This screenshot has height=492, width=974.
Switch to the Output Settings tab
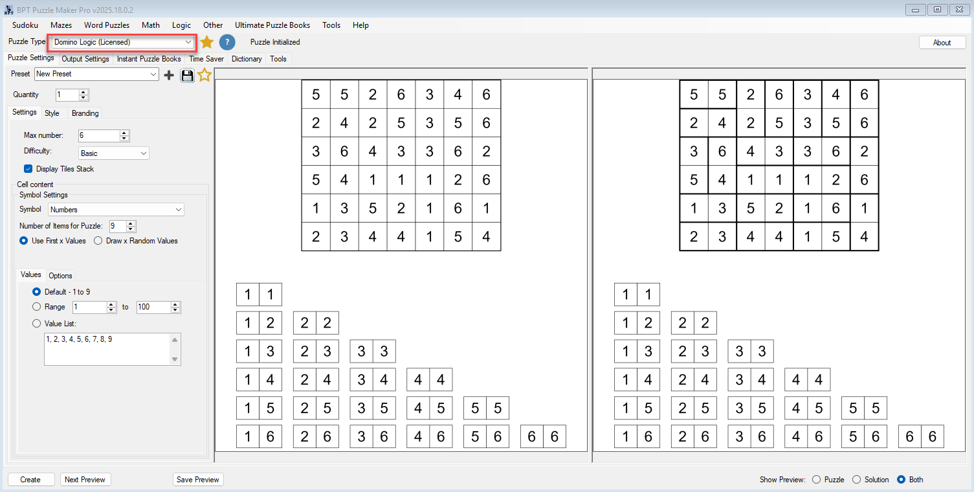(x=85, y=58)
